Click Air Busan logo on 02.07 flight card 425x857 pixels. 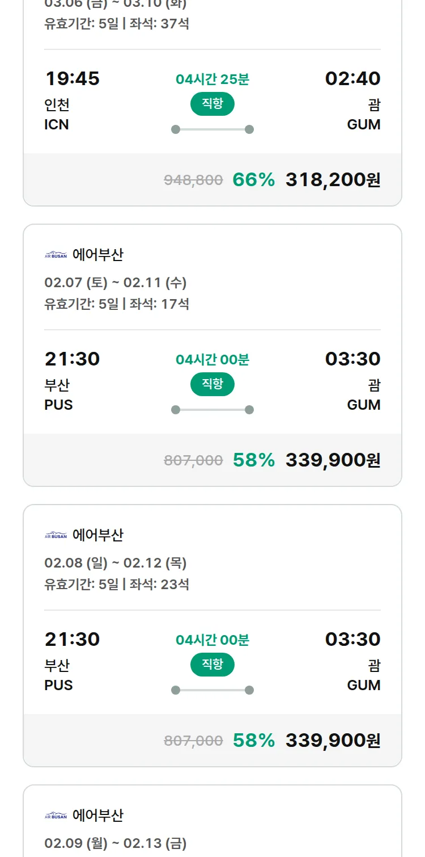pyautogui.click(x=56, y=255)
